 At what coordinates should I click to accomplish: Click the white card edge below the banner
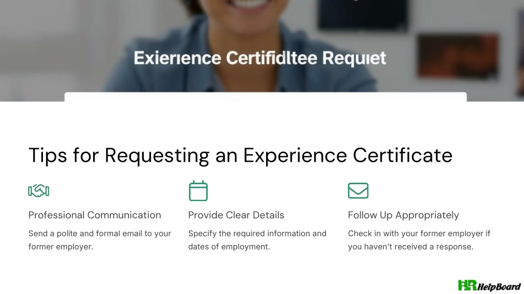tap(266, 96)
